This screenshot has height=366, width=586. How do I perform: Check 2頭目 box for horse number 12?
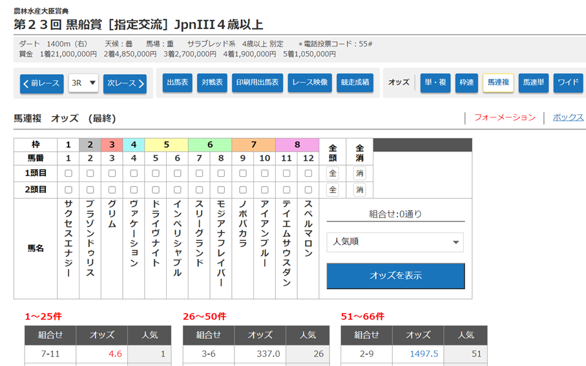coord(308,190)
